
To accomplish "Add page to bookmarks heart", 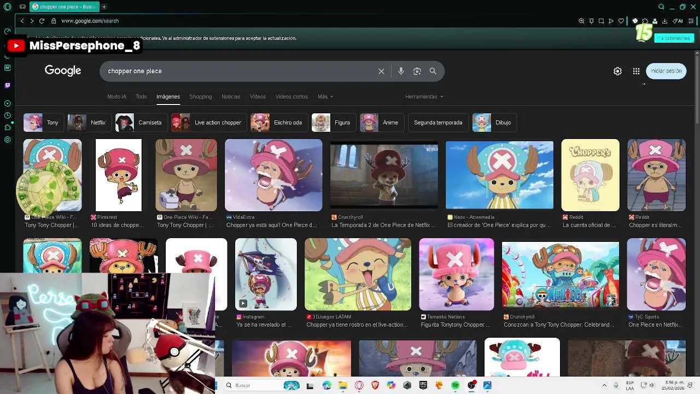I will click(621, 21).
